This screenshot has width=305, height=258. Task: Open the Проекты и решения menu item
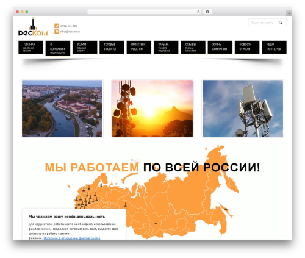(139, 48)
